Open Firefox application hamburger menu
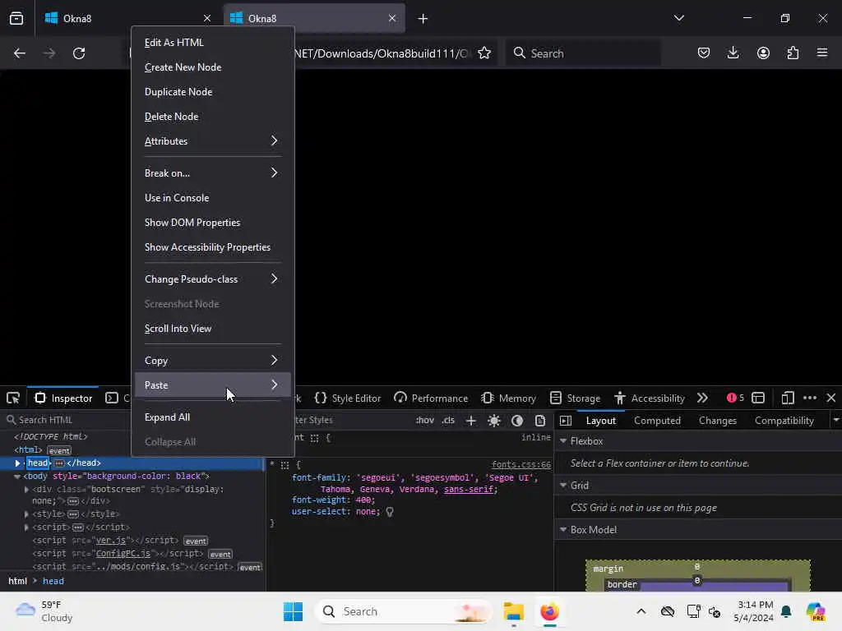Image resolution: width=842 pixels, height=631 pixels. click(x=822, y=53)
